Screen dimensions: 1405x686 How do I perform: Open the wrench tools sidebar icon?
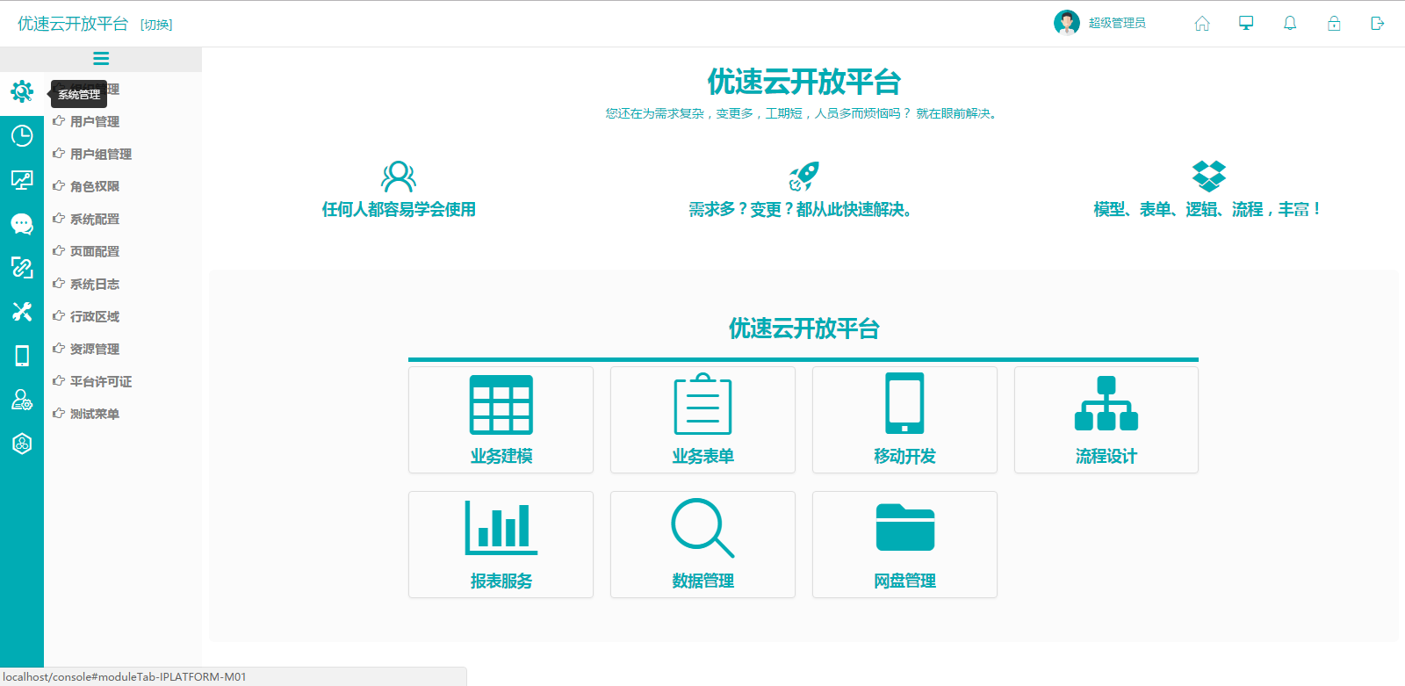[x=22, y=312]
